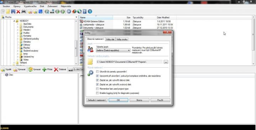Click the Defaultní nastavení button
The width and height of the screenshot is (256, 130).
click(97, 100)
